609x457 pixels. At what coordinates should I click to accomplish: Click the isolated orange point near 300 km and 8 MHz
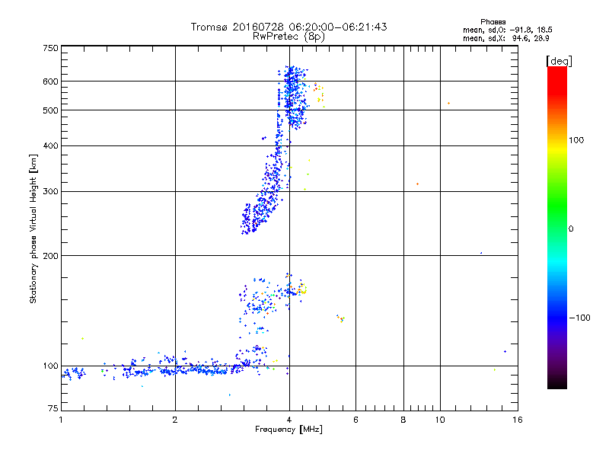click(417, 184)
